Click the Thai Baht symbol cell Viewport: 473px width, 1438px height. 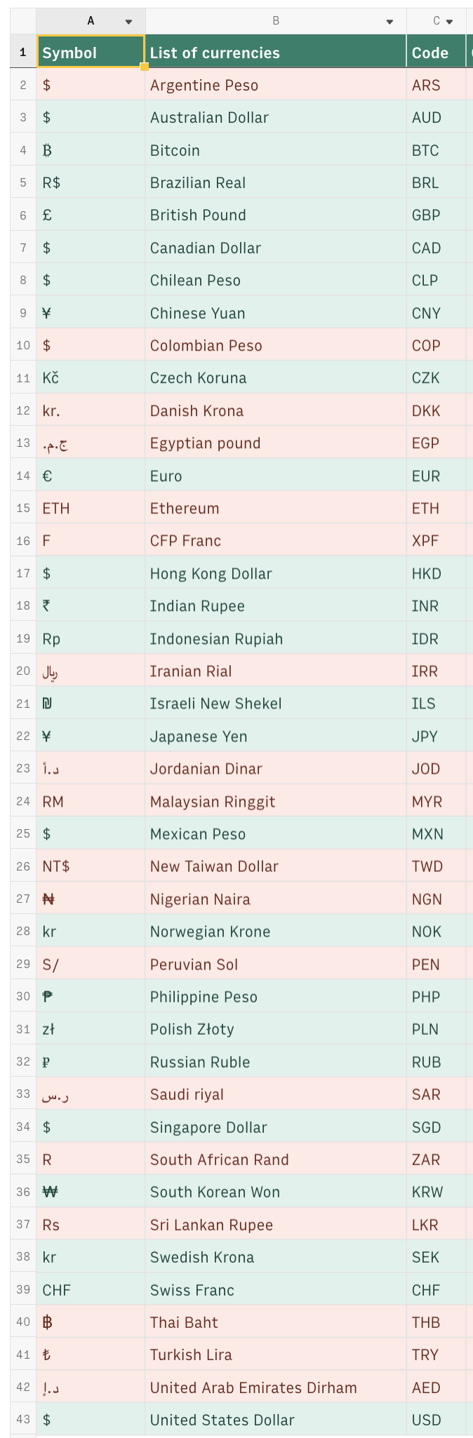[91, 1322]
